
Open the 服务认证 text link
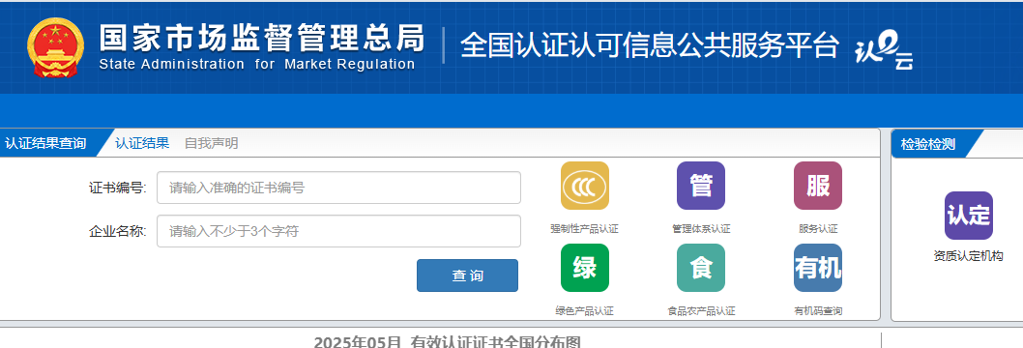point(817,229)
